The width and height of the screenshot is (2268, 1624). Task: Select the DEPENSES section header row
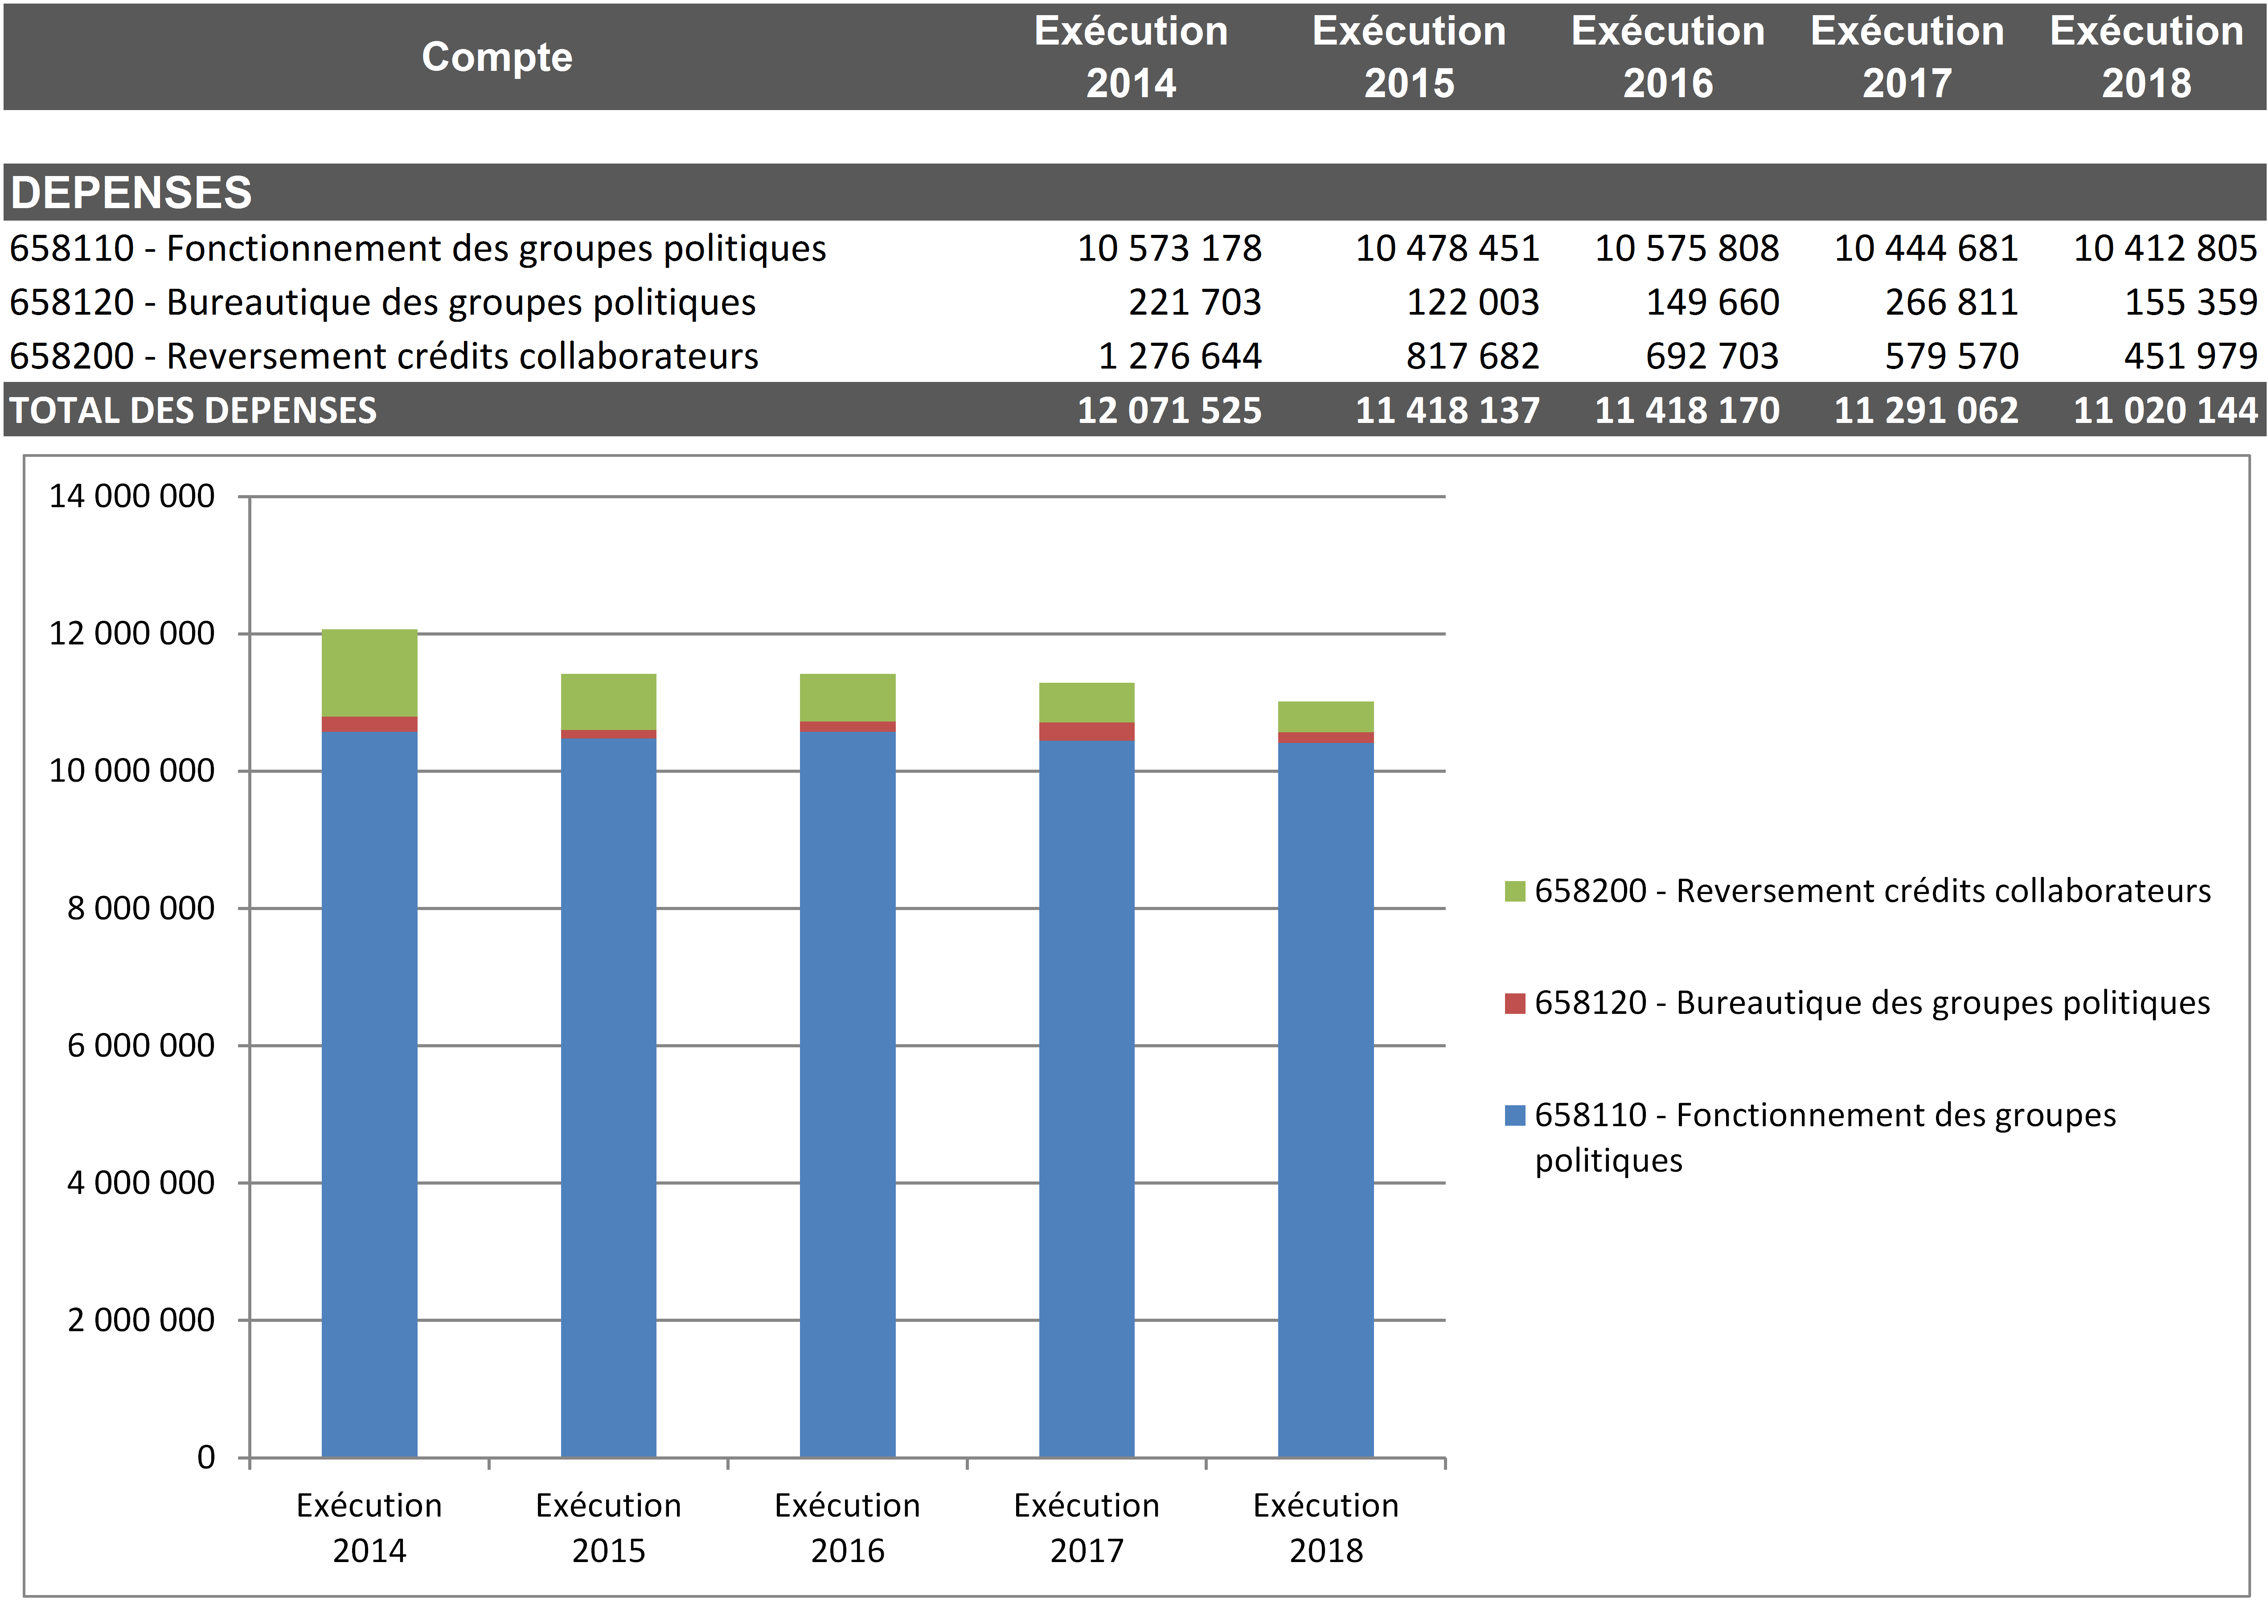[x=130, y=192]
